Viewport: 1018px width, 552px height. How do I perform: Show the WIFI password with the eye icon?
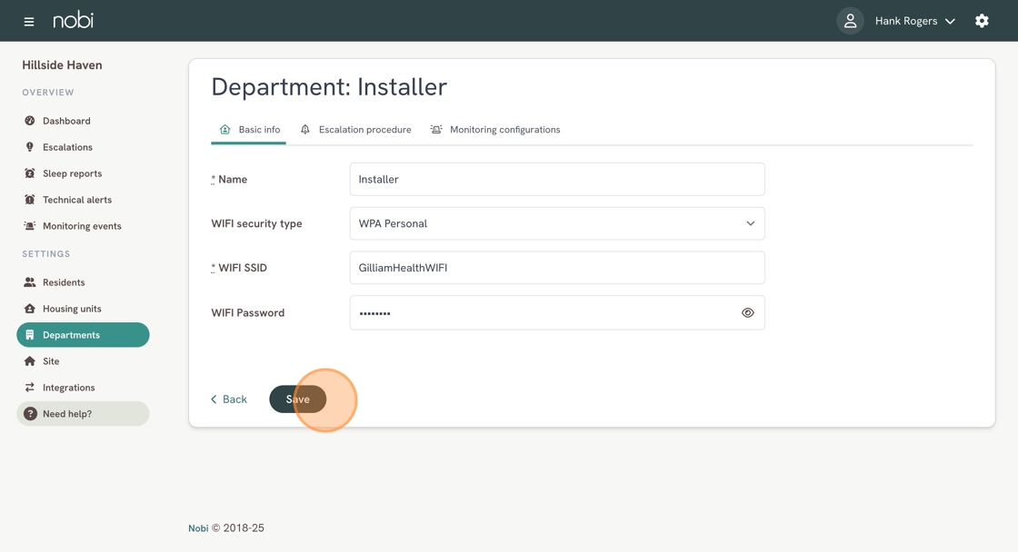(747, 313)
